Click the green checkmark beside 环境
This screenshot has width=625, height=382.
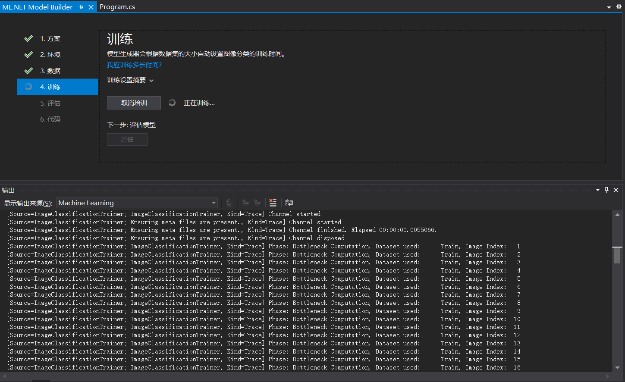[28, 55]
